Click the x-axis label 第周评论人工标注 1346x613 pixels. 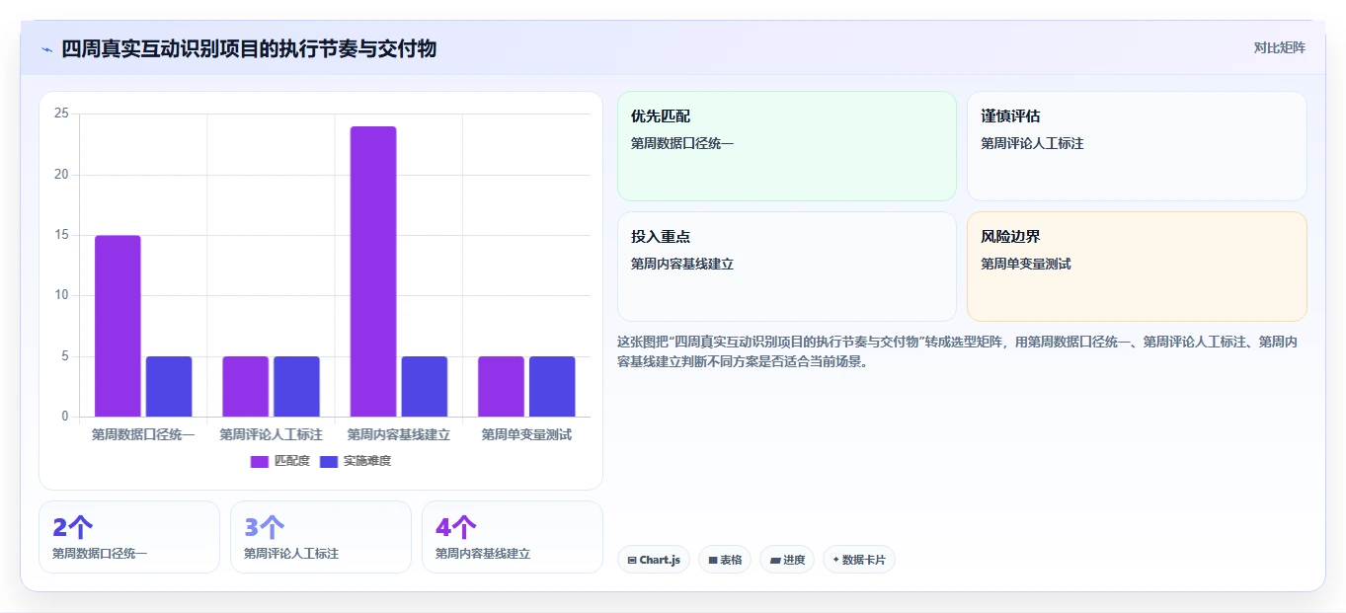(271, 434)
